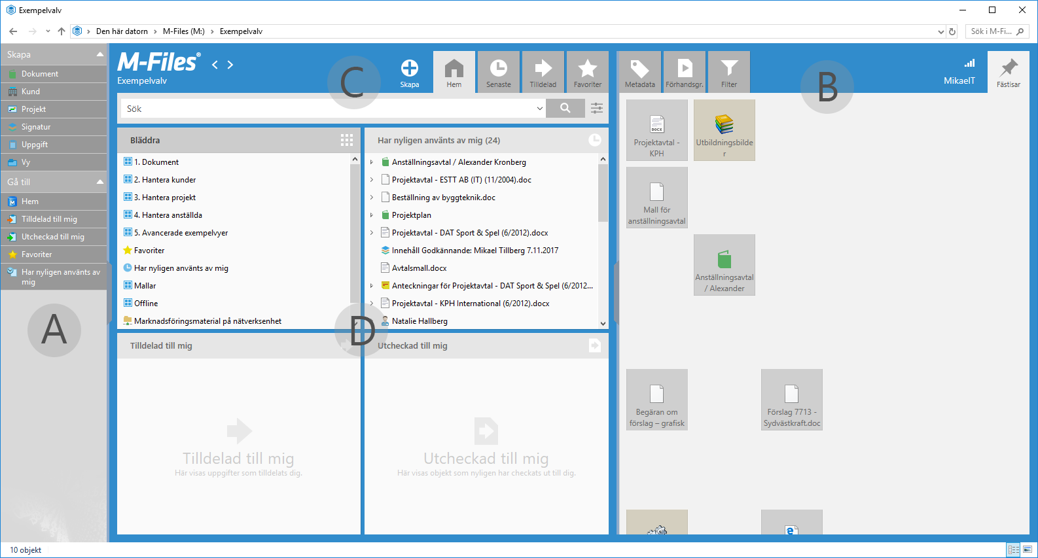Viewport: 1038px width, 558px height.
Task: Expand Projektavtal - ESTT AB row
Action: coord(372,180)
